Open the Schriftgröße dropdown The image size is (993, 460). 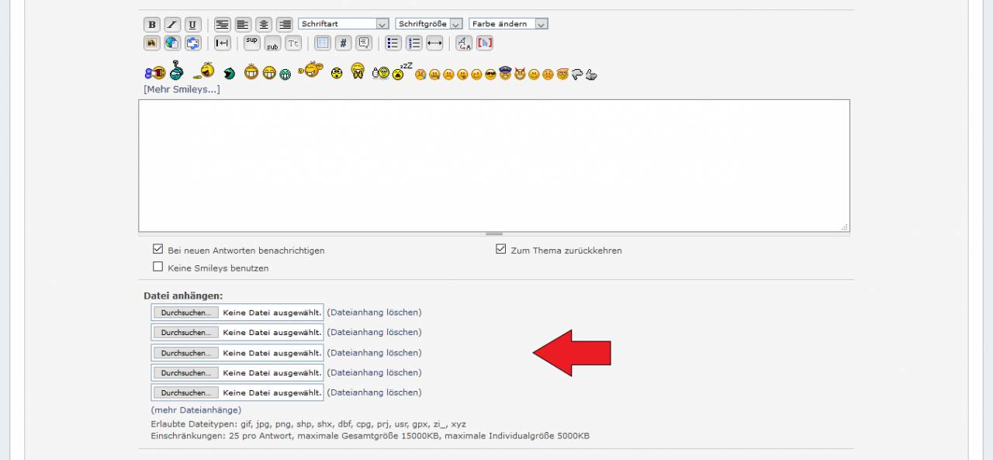(428, 24)
